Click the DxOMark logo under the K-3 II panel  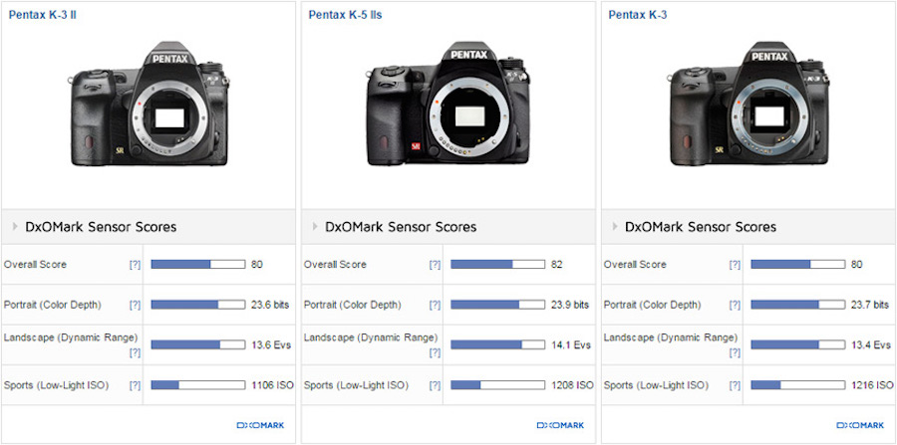[260, 425]
